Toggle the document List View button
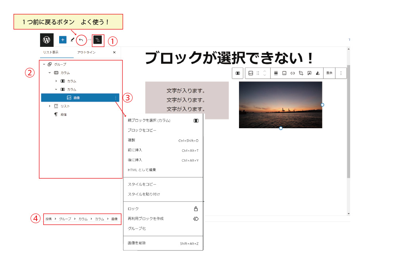 (x=98, y=40)
